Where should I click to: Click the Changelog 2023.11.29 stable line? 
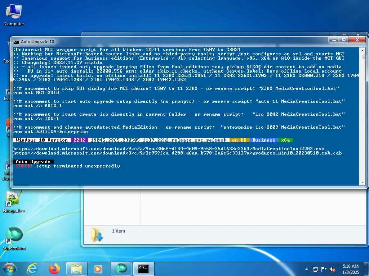[x=58, y=63]
